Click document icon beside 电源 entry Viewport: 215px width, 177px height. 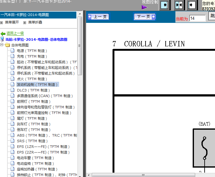pos(13,50)
